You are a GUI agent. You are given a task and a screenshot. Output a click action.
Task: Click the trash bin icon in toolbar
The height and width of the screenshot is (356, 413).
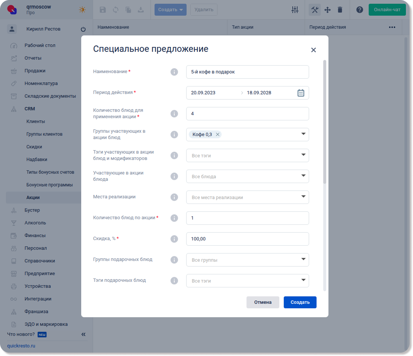coord(340,10)
